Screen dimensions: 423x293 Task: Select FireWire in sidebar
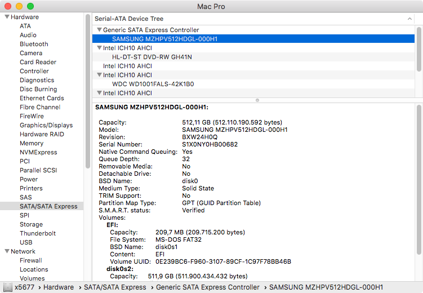click(32, 116)
